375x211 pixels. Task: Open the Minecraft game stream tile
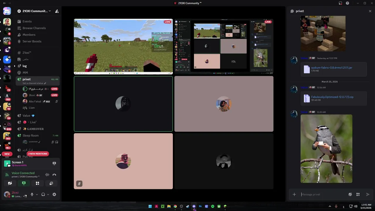[x=123, y=46]
